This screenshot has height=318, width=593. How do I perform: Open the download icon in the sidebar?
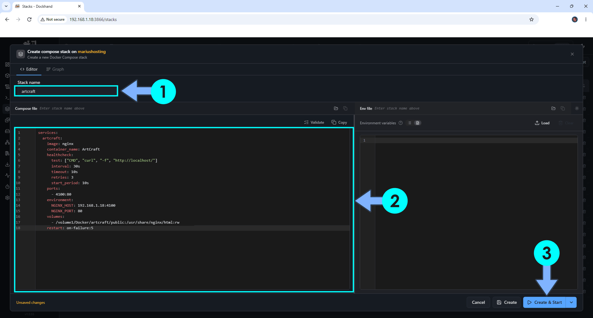point(7,164)
